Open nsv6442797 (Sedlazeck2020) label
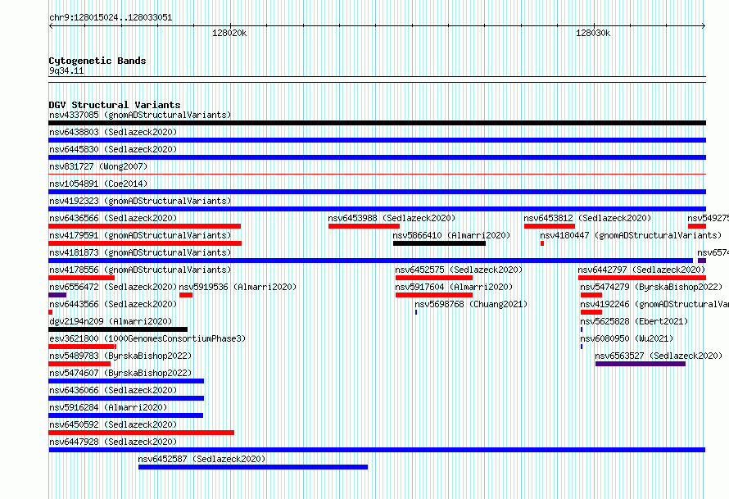729x499 pixels. 641,270
